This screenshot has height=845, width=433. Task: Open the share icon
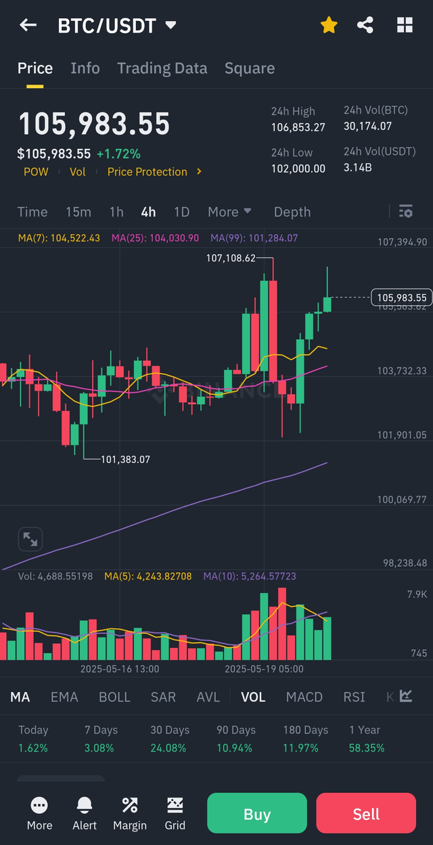[x=365, y=26]
